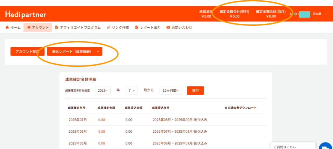Open the ホーム menu item
The image size is (333, 149).
click(x=13, y=27)
